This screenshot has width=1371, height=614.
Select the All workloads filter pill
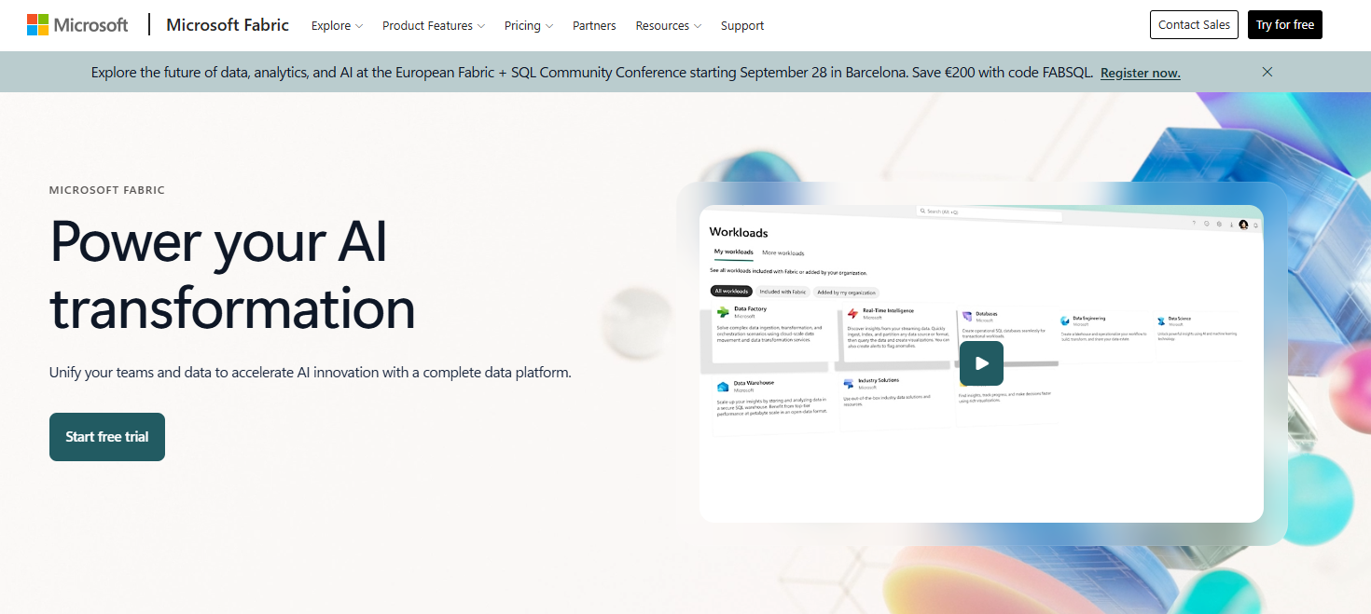(731, 292)
